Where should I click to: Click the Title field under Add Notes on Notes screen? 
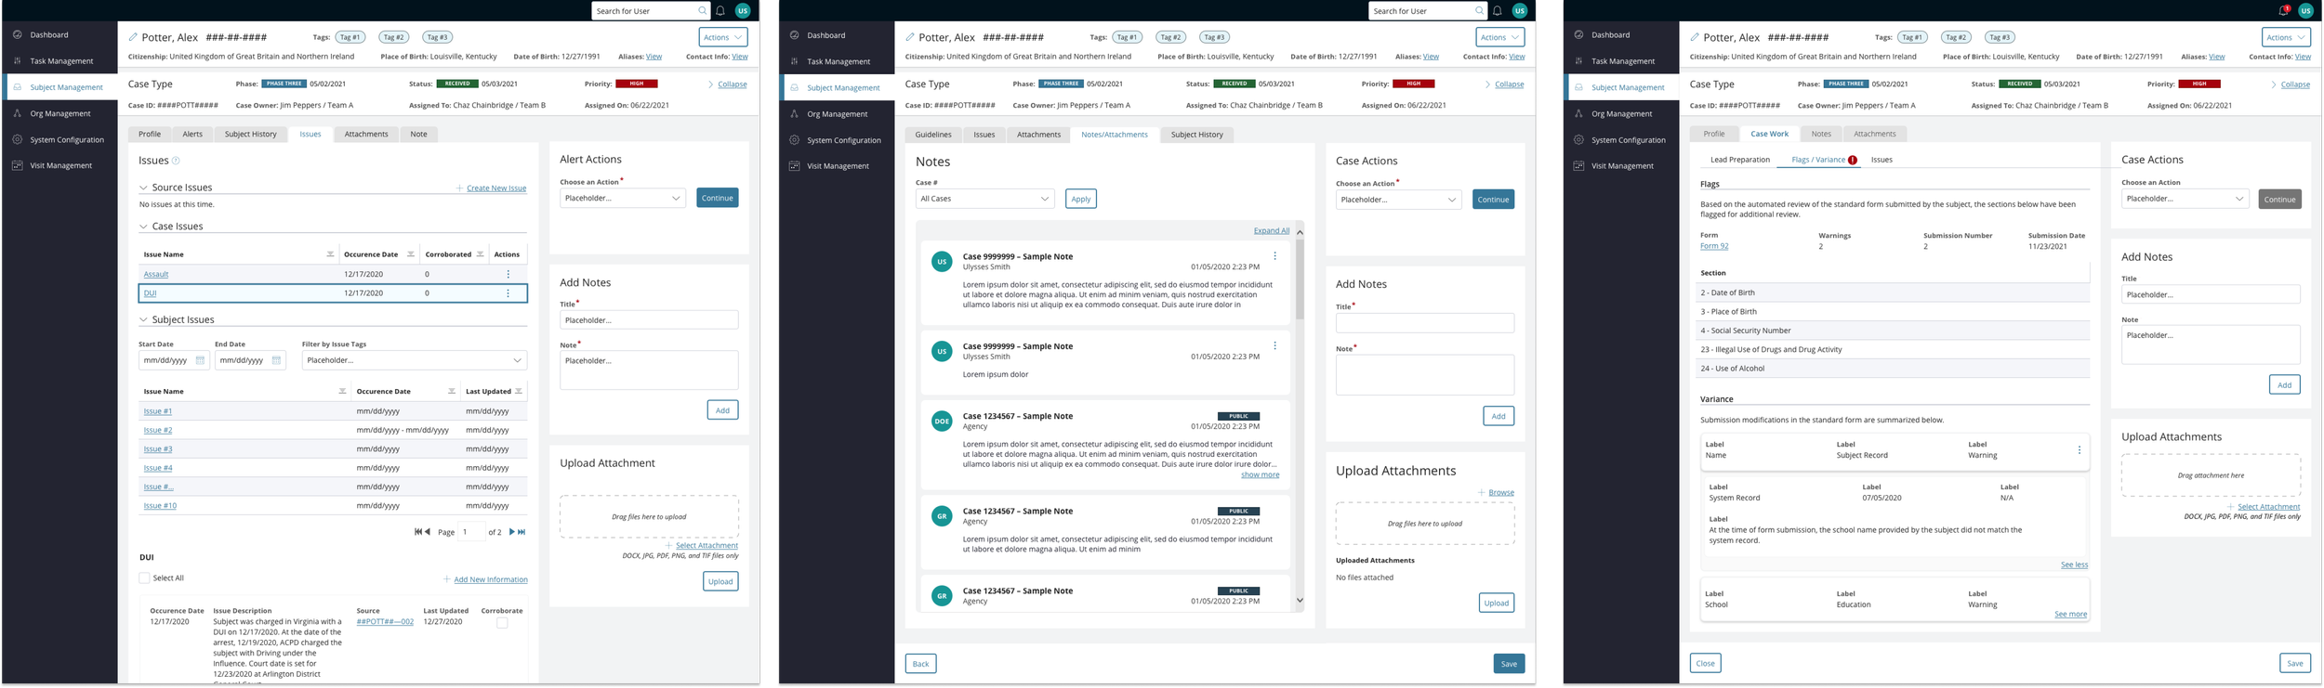point(1425,323)
